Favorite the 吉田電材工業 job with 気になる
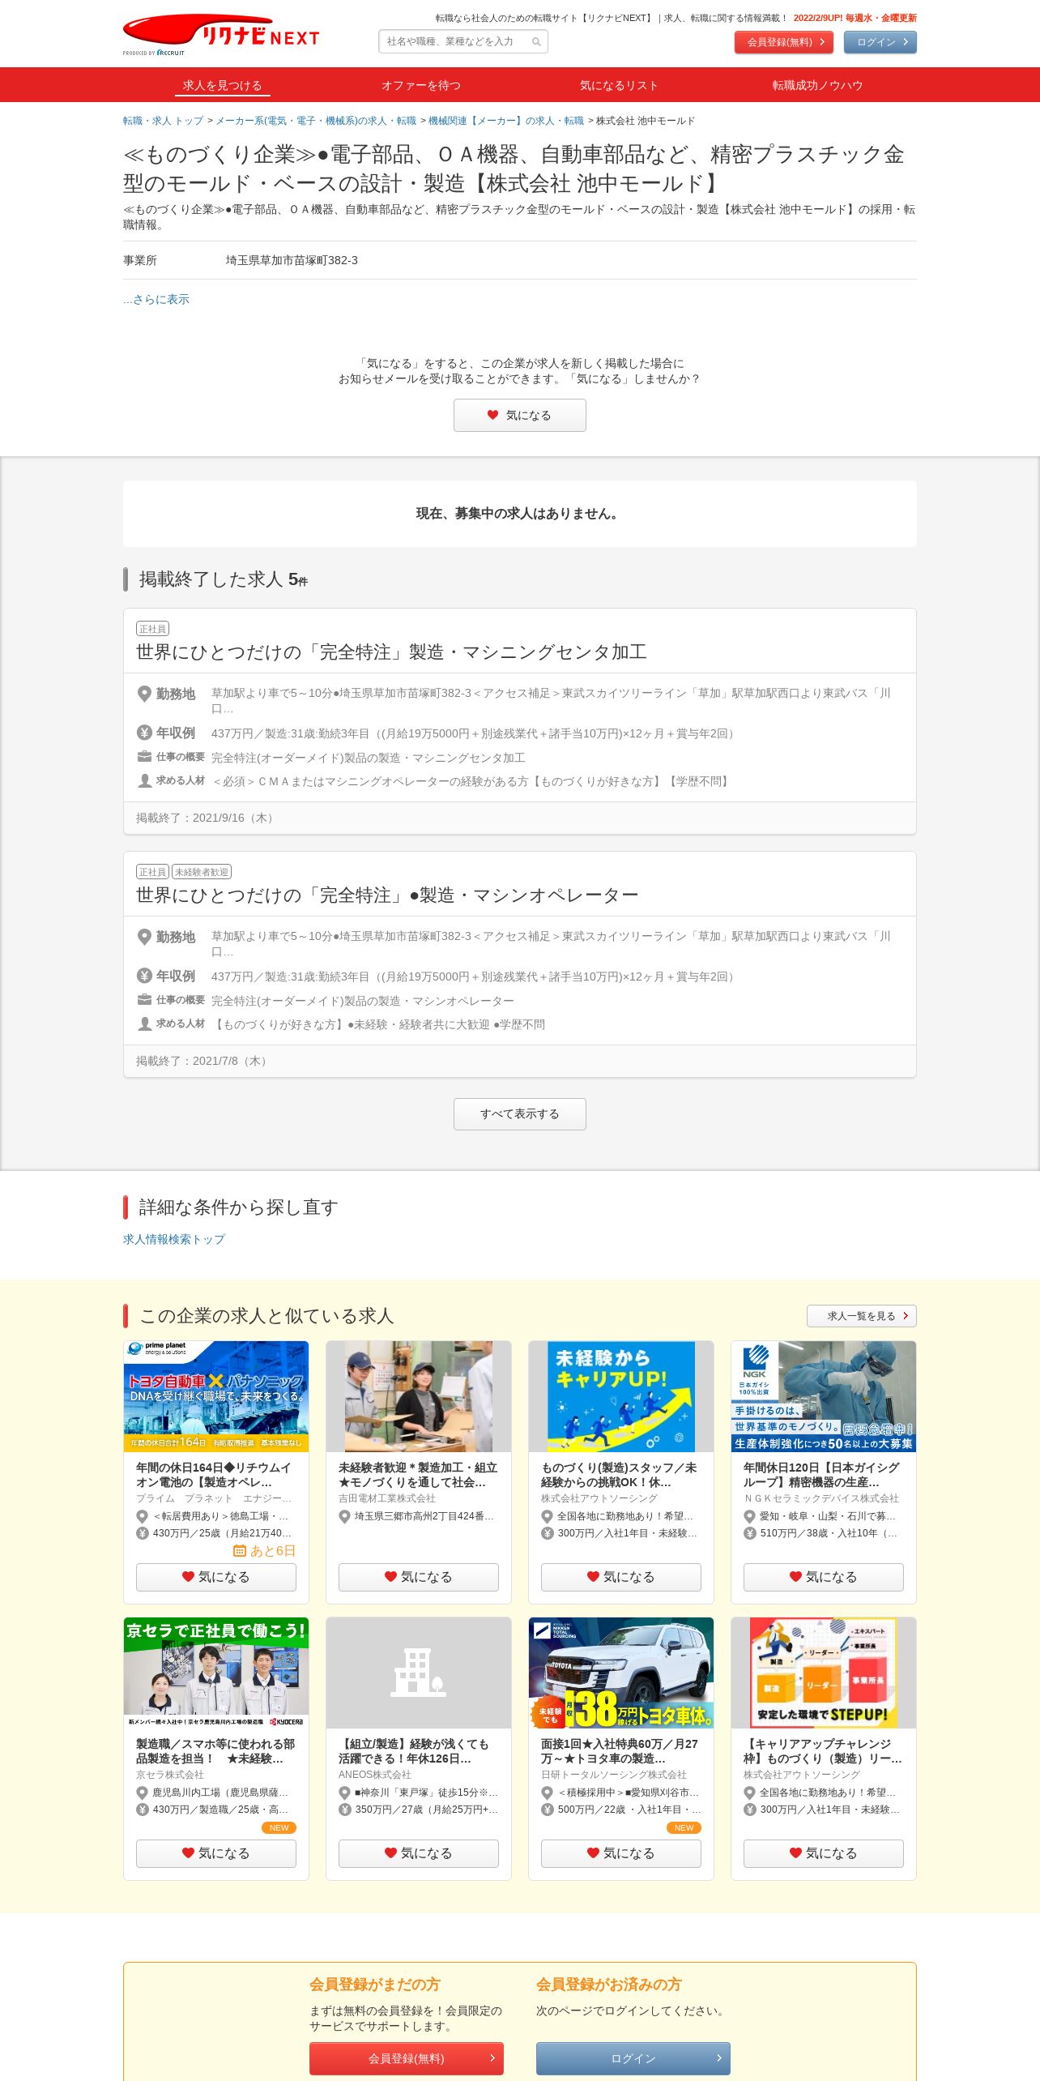This screenshot has height=2081, width=1040. [419, 1577]
